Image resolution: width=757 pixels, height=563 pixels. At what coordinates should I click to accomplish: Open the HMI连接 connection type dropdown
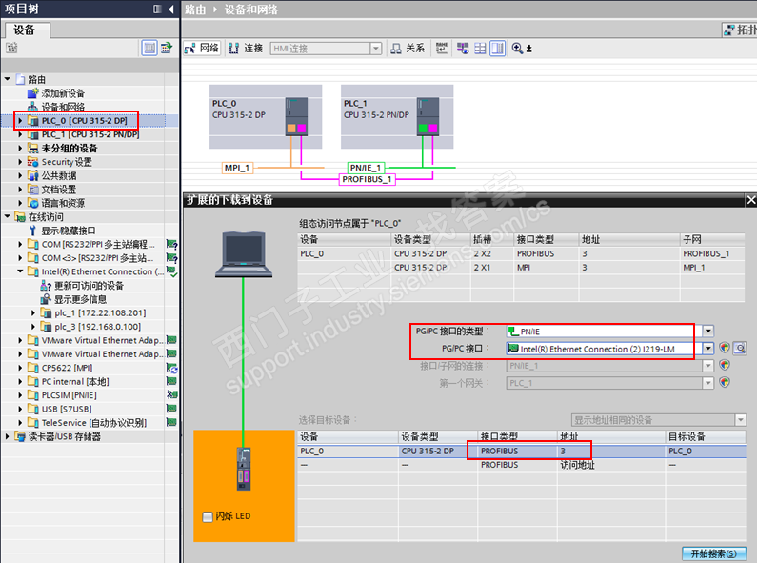tap(375, 49)
